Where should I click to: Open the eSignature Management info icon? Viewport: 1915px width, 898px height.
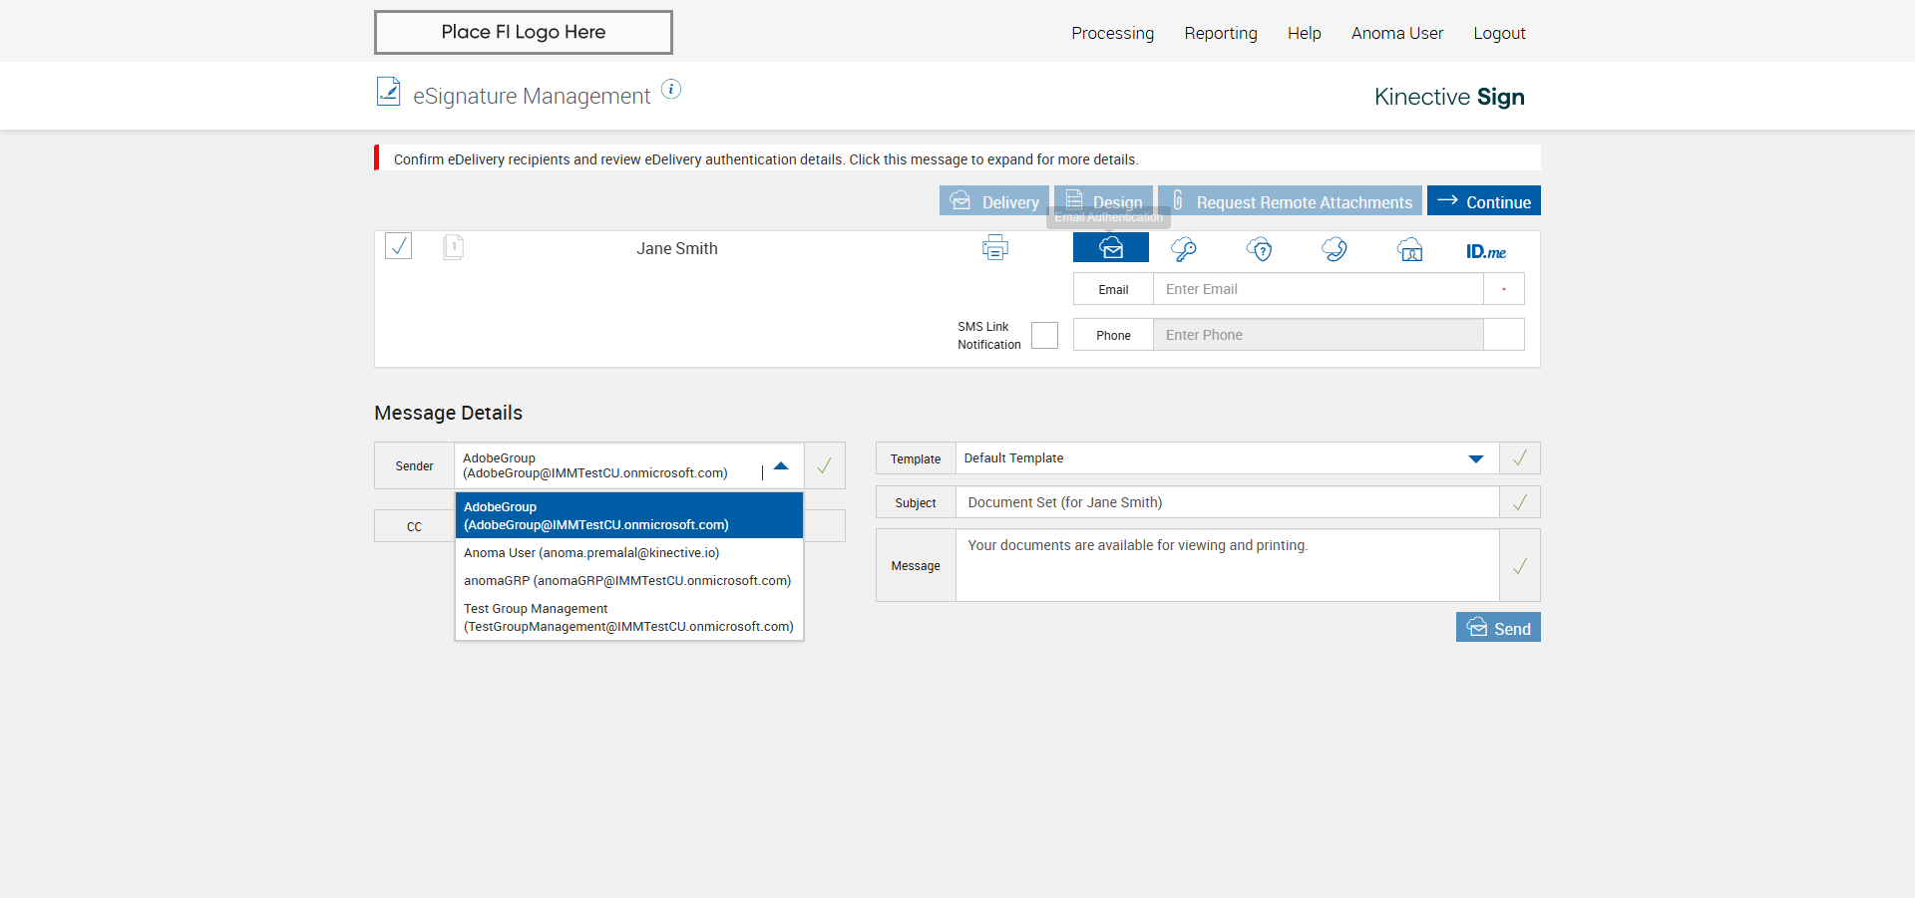tap(671, 90)
